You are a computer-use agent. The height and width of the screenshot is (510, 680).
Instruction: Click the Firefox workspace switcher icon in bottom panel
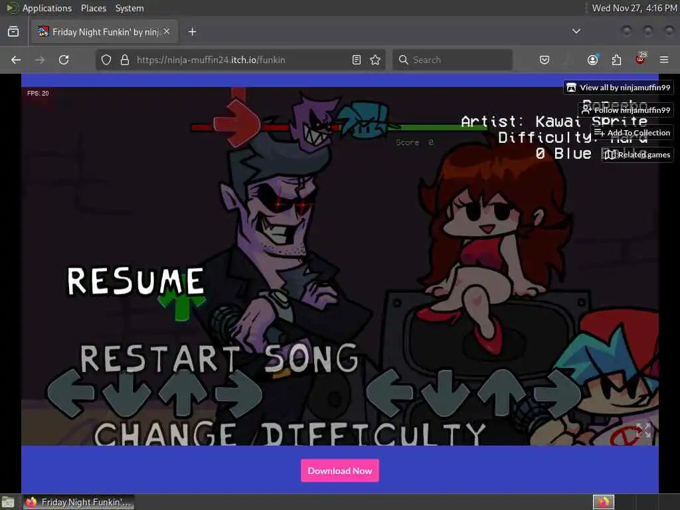click(x=604, y=502)
